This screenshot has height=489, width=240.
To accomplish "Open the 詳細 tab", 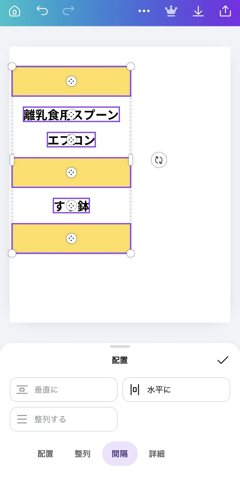I will [x=157, y=454].
